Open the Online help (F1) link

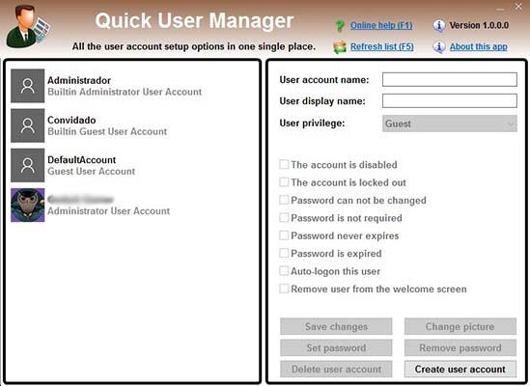[x=381, y=25]
